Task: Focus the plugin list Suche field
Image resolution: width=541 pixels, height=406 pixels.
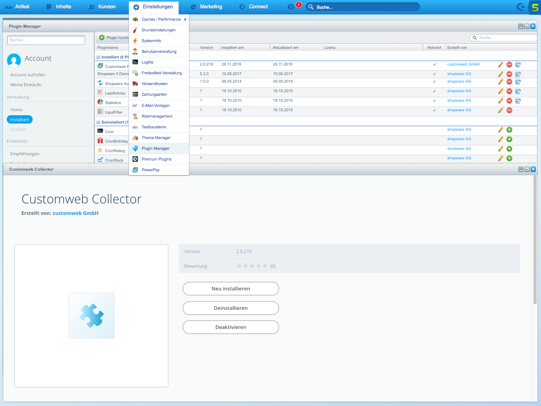Action: tap(503, 38)
